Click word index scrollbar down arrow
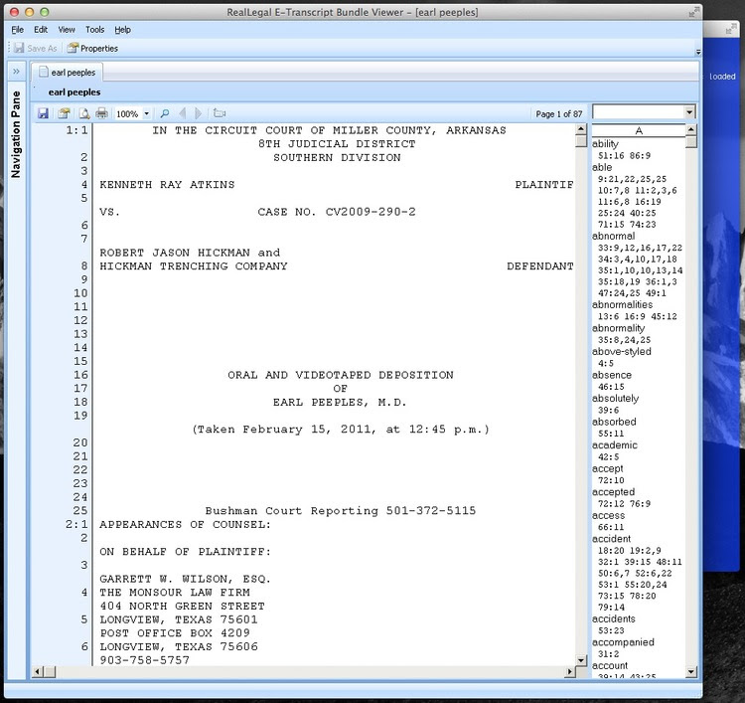 pos(691,671)
